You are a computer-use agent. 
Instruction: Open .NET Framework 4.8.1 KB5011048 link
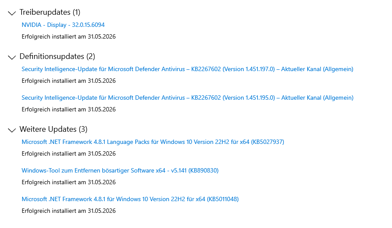[x=130, y=199]
